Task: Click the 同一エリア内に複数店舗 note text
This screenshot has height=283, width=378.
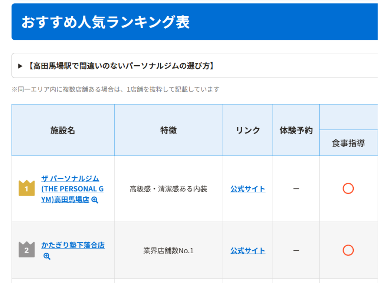Action: pos(115,89)
